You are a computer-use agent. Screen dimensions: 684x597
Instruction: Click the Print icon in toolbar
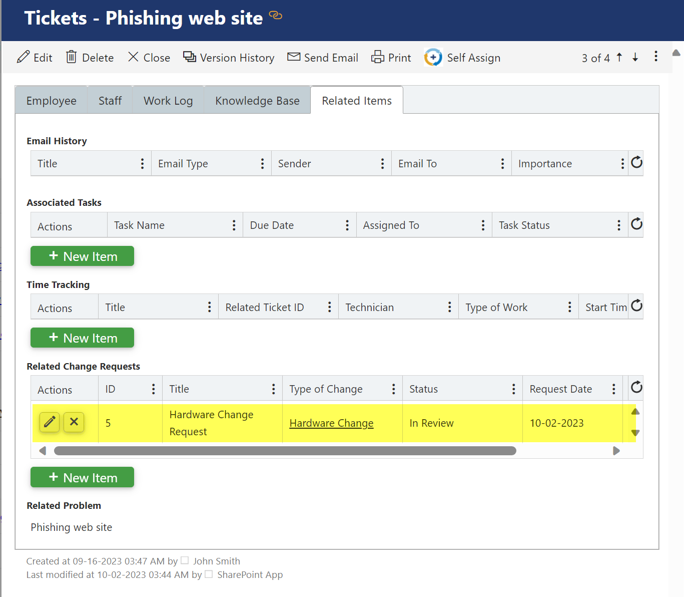coord(377,57)
